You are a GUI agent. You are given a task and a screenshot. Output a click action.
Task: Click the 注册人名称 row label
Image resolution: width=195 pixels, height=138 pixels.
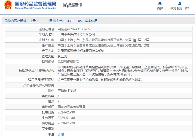coord(46,35)
